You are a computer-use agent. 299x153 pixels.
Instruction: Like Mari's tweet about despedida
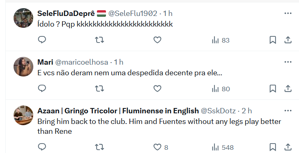coord(157,88)
